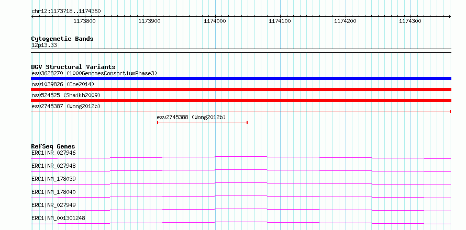
Task: Open variant label esv2745388 (Wong2012b)
Action: [x=191, y=117]
